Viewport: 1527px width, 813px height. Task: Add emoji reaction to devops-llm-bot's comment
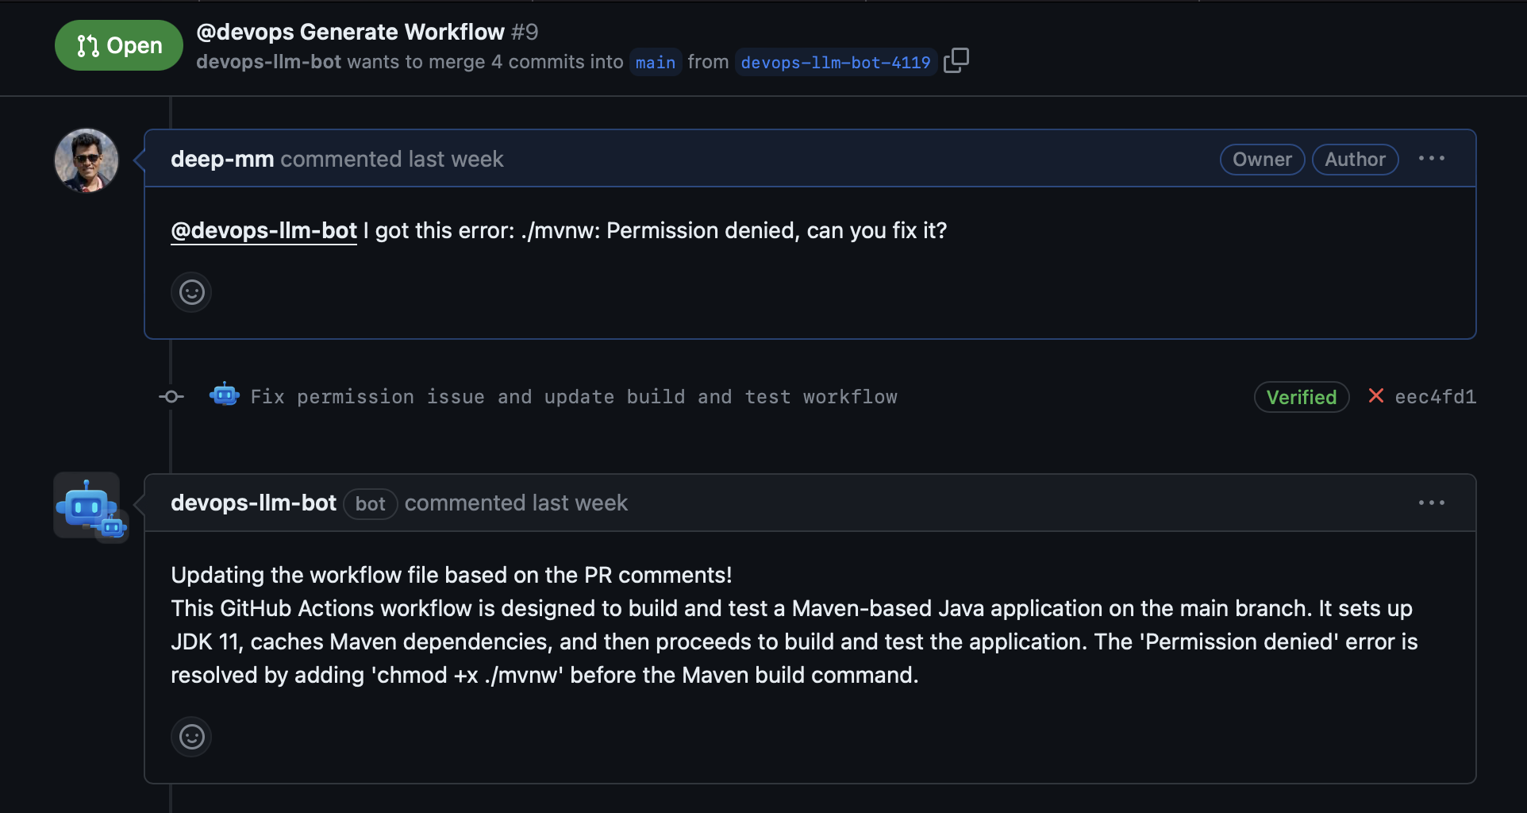tap(191, 737)
